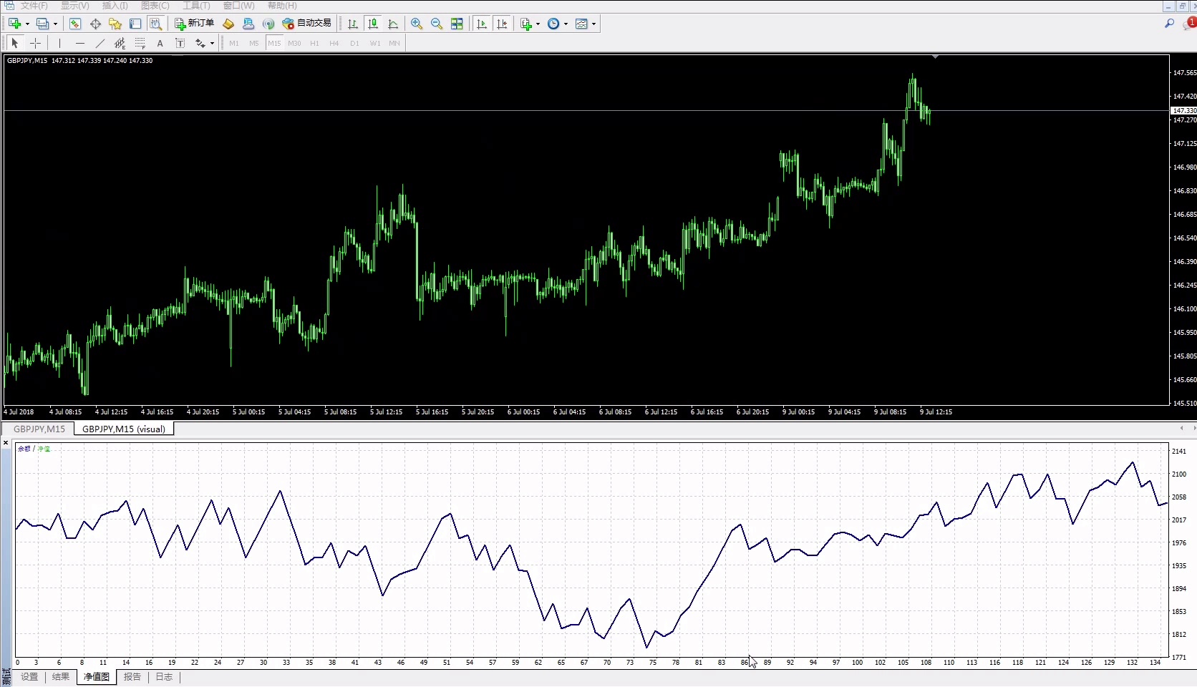Select the trendline drawing tool
The height and width of the screenshot is (687, 1197).
100,43
